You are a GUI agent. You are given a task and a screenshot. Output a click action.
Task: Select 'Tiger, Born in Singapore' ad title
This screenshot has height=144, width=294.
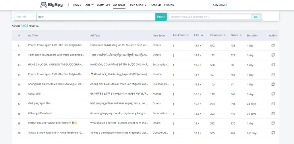pyautogui.click(x=56, y=55)
